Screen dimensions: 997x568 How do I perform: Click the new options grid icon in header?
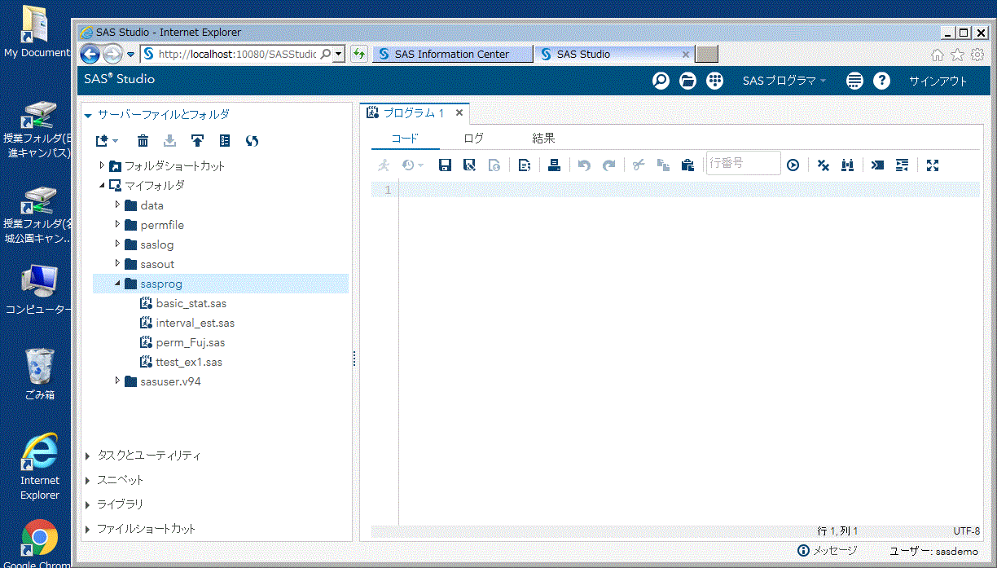714,81
